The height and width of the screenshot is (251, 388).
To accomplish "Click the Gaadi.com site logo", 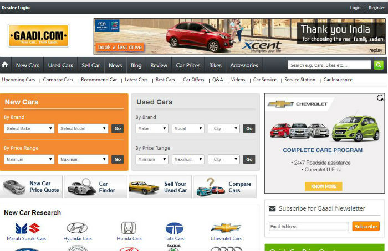I will (x=38, y=36).
